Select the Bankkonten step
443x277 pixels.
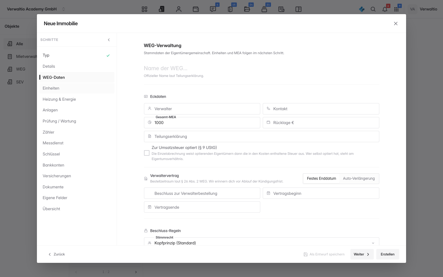coord(77,165)
